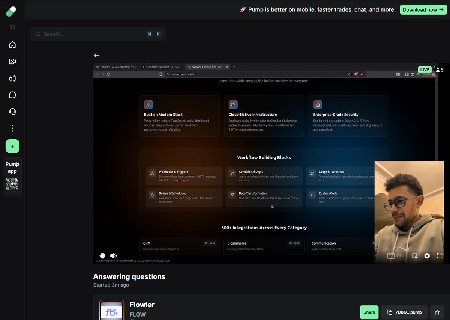This screenshot has height=320, width=450.
Task: Click the Pump pill logo
Action: (11, 11)
